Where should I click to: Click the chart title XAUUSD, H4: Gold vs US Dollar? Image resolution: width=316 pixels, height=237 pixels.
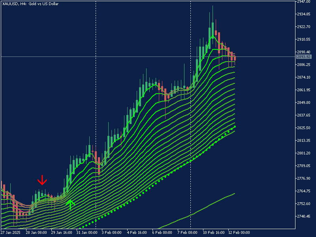30,4
